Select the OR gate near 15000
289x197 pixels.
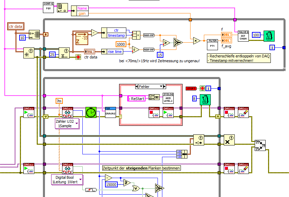[x=136, y=188]
